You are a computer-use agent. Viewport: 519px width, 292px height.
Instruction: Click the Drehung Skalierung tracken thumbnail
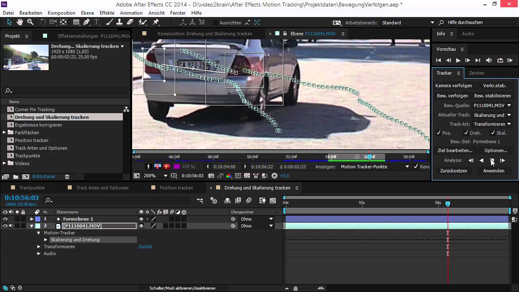tap(26, 57)
